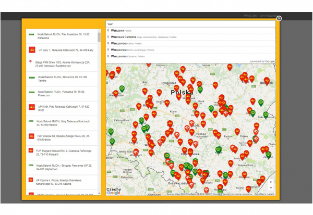Click the Orlen icon beside Stacja PKN Orlen 1163

(32, 63)
